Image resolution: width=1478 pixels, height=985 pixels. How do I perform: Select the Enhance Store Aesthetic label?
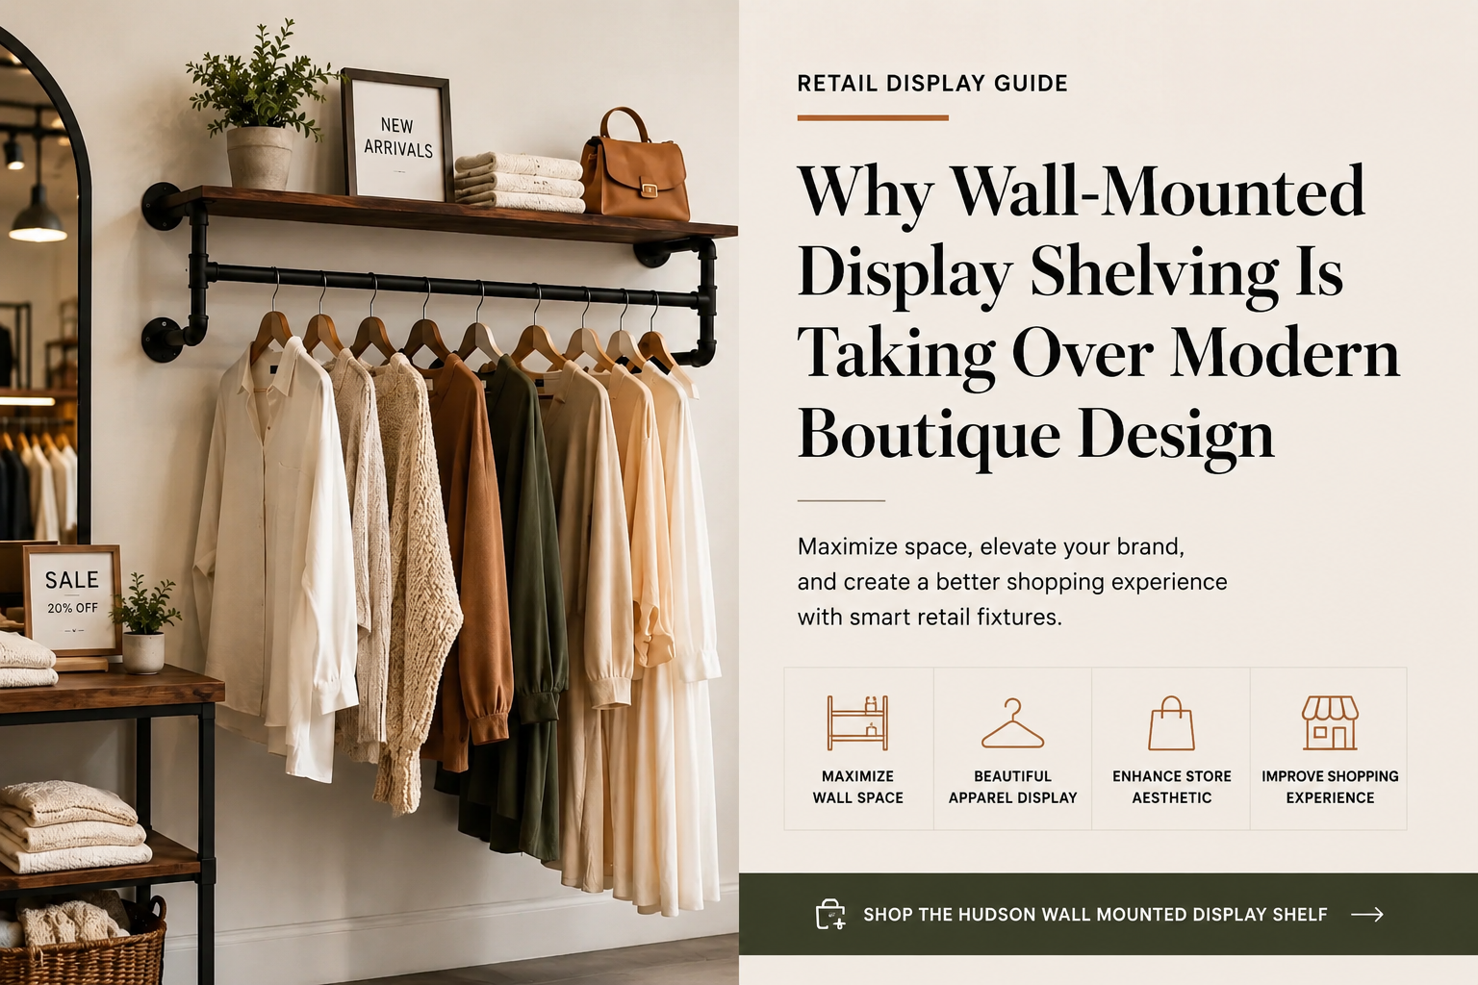click(x=1172, y=787)
